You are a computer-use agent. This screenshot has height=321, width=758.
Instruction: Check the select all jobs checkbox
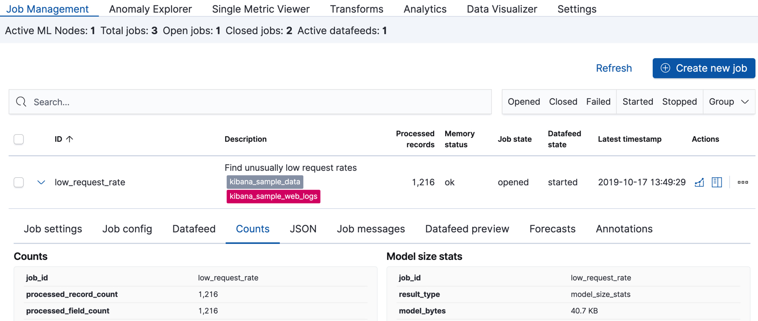pyautogui.click(x=19, y=139)
